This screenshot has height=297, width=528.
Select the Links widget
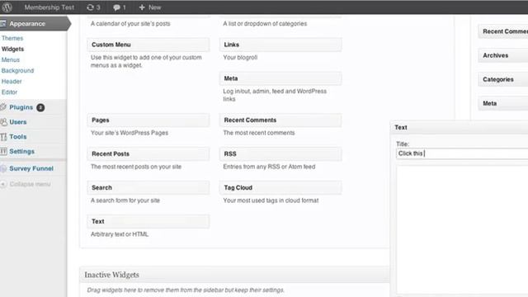[280, 45]
